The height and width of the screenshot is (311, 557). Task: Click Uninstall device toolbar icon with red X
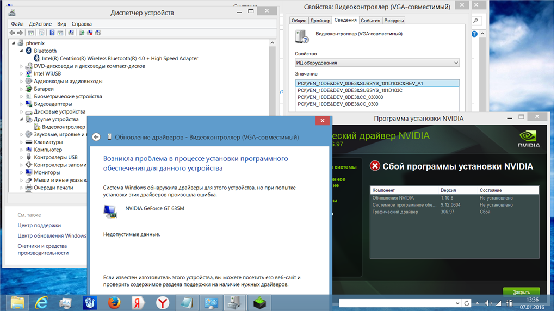click(x=90, y=33)
